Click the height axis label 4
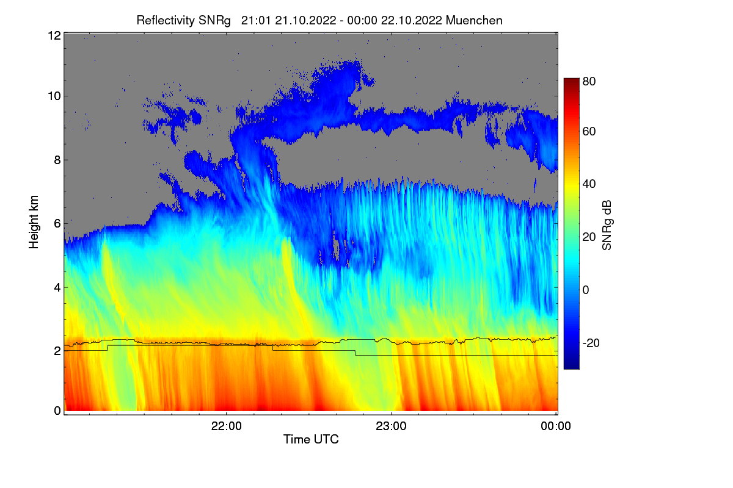Screen dimensions: 733x488 click(x=57, y=287)
